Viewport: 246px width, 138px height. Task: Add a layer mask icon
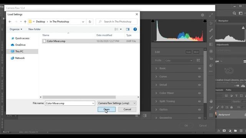point(224,131)
